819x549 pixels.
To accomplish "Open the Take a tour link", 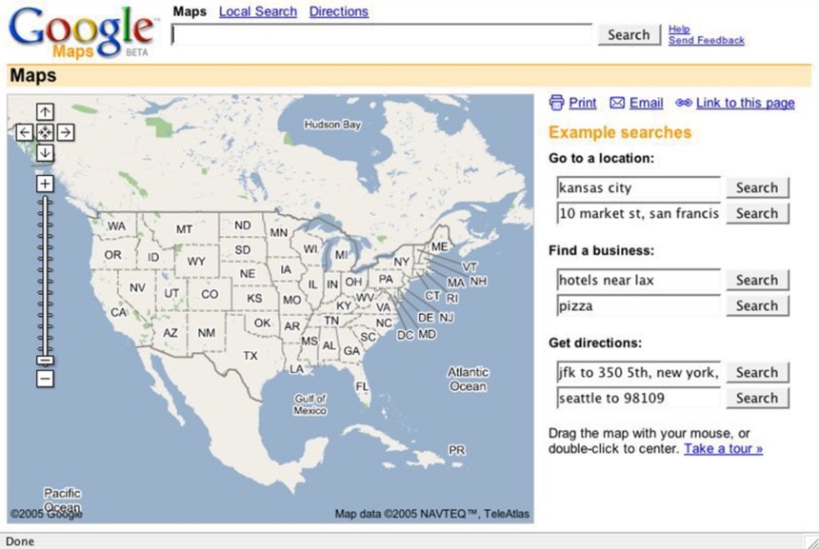I will pyautogui.click(x=723, y=448).
